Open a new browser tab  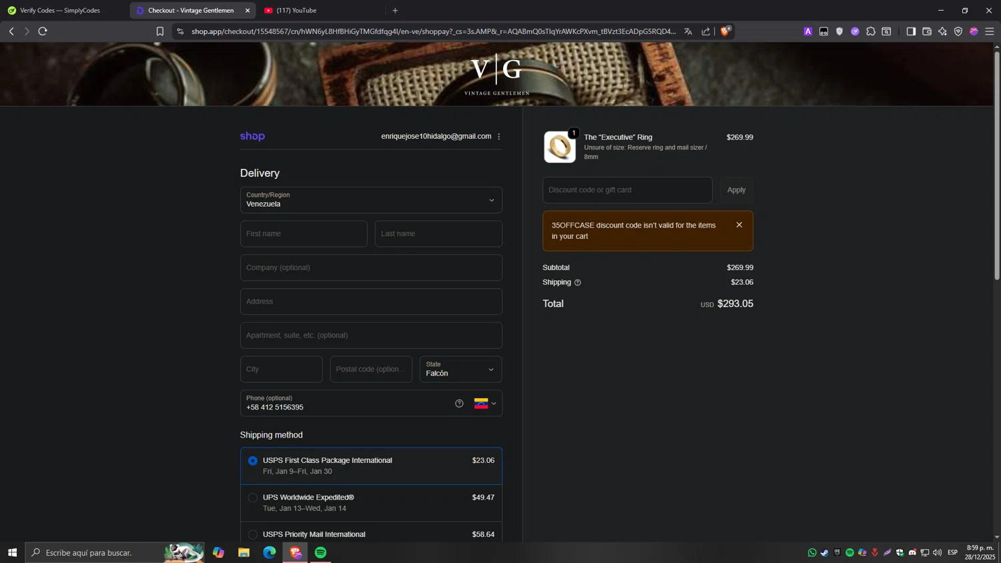click(x=395, y=10)
